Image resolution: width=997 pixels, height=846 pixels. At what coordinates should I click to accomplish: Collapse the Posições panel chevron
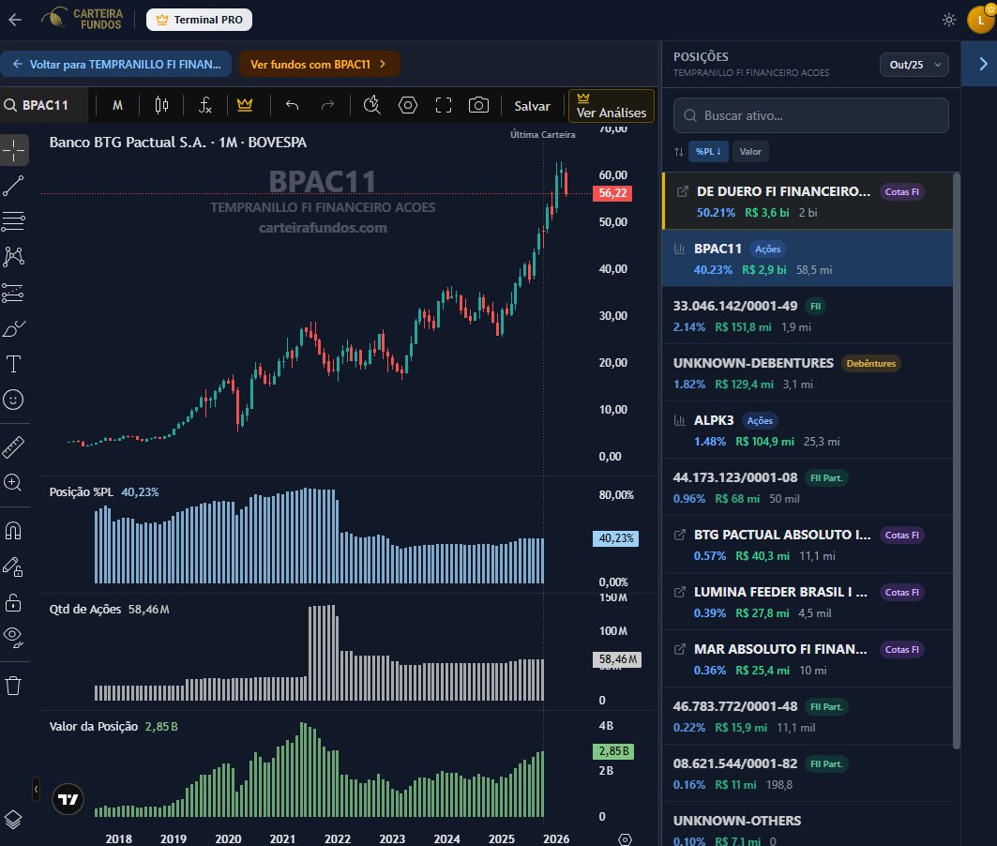click(x=983, y=64)
